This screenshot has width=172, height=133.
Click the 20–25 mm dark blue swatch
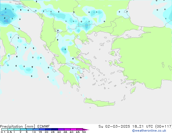[x=48, y=129]
